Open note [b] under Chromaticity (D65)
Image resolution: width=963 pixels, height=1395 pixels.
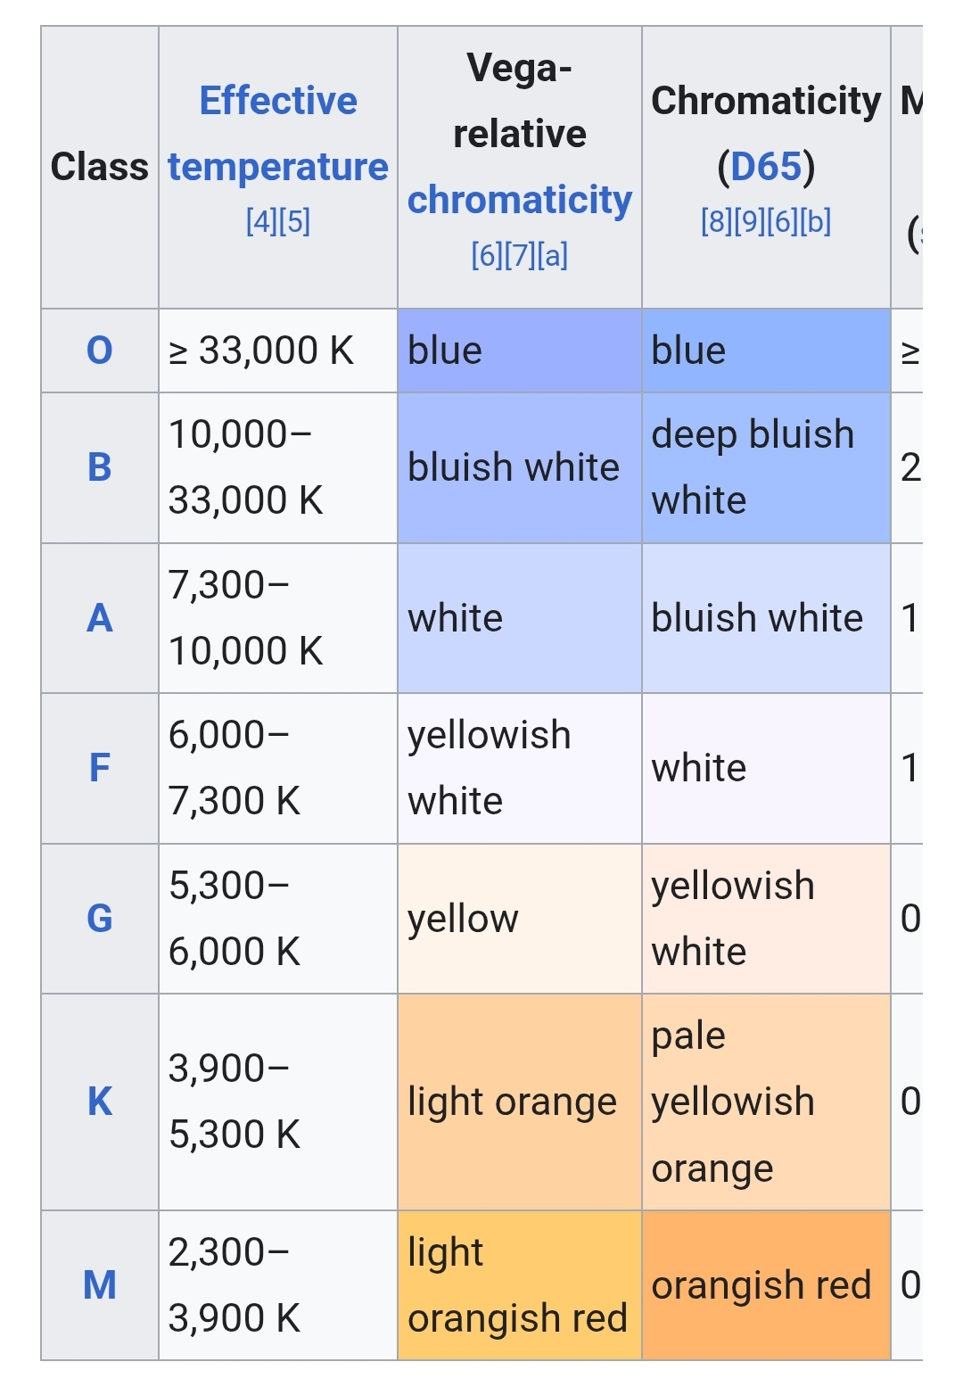coord(816,220)
